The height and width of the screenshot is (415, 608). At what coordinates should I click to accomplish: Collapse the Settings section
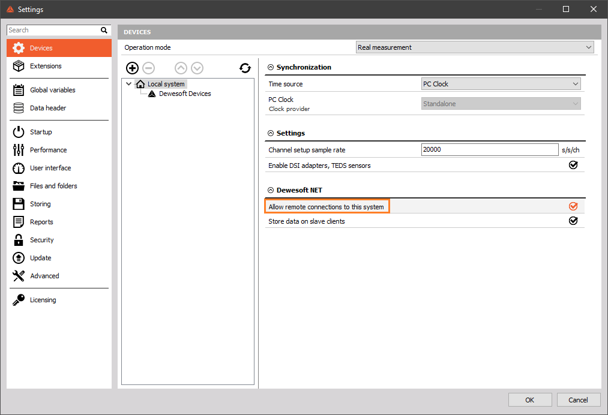point(271,133)
